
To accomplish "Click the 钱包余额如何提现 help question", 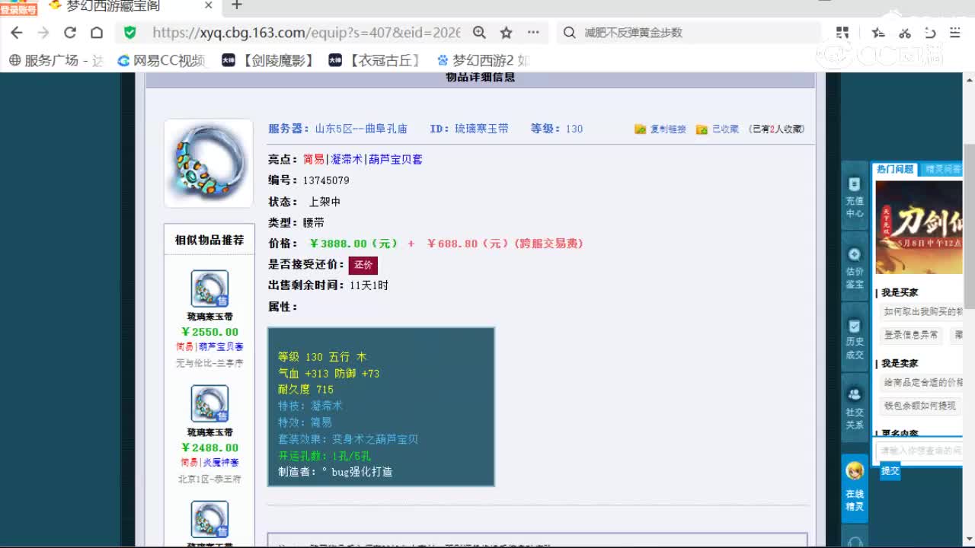I will [x=920, y=406].
